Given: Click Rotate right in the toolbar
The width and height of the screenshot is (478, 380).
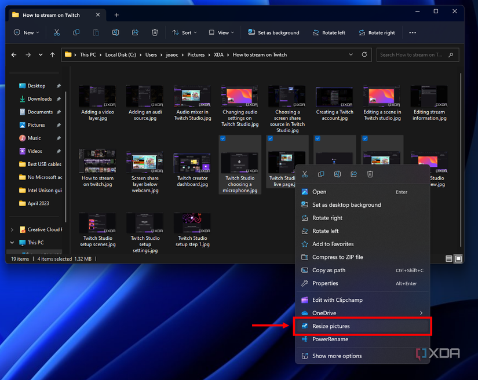Looking at the screenshot, I should (377, 32).
